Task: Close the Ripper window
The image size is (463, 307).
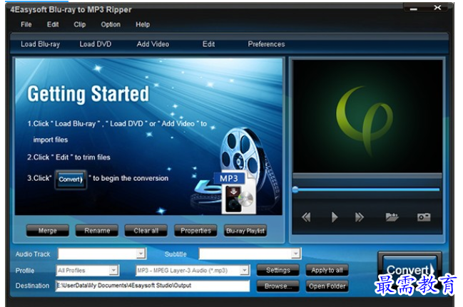Action: click(x=437, y=8)
